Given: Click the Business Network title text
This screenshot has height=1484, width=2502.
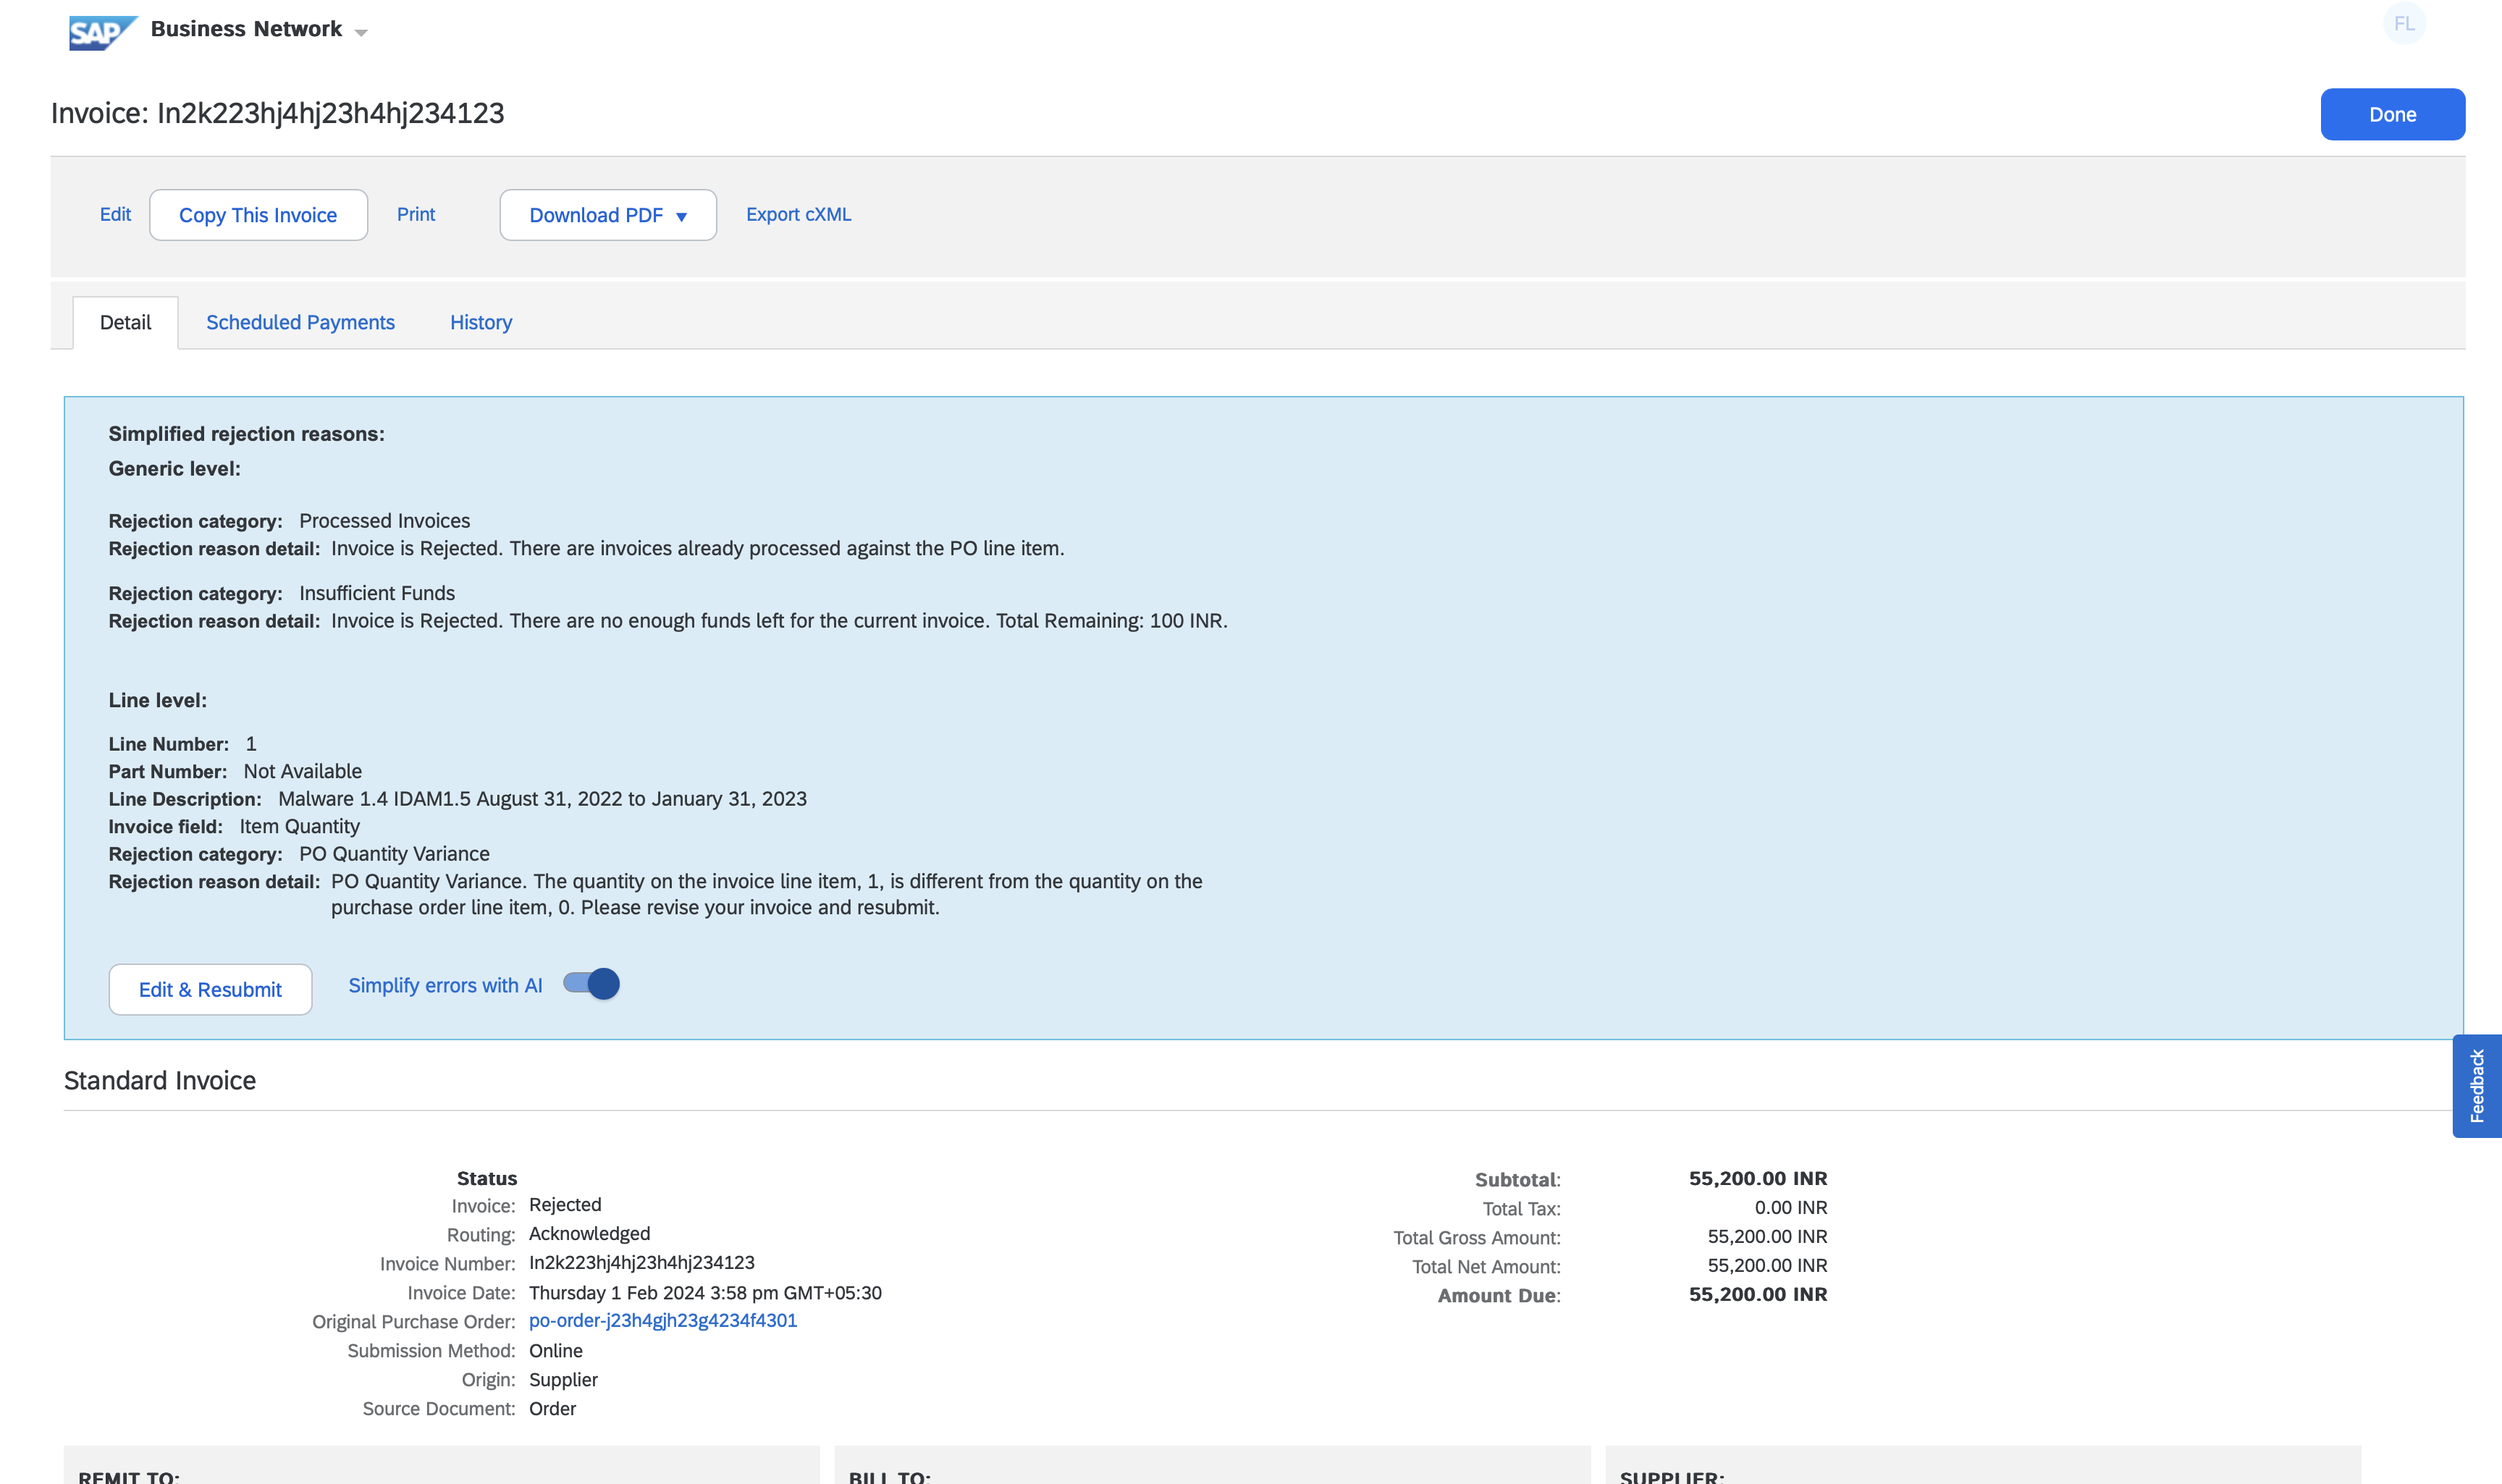Looking at the screenshot, I should tap(246, 29).
